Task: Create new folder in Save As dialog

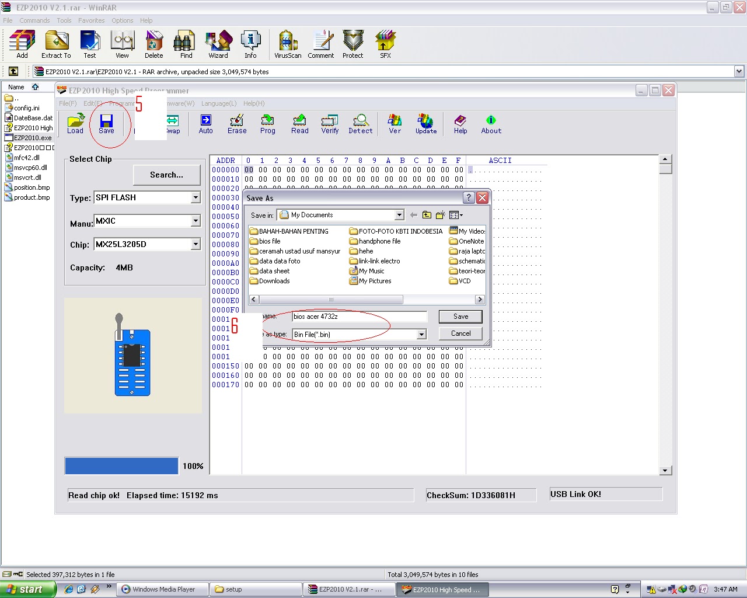Action: [x=440, y=215]
